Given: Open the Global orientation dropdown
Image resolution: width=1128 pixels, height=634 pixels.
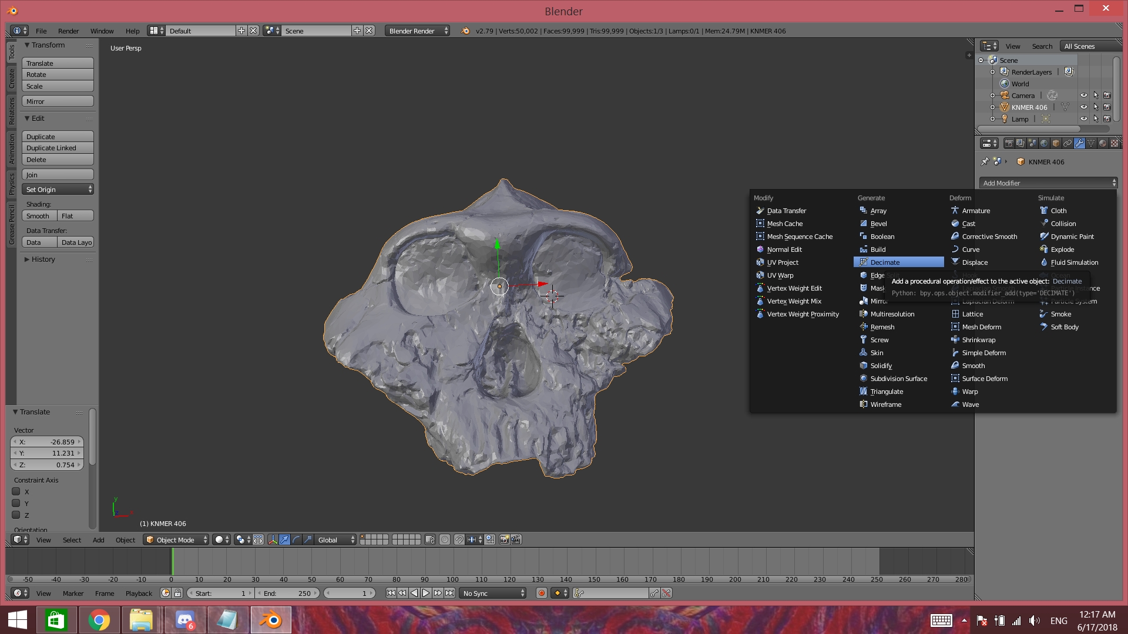Looking at the screenshot, I should 336,540.
